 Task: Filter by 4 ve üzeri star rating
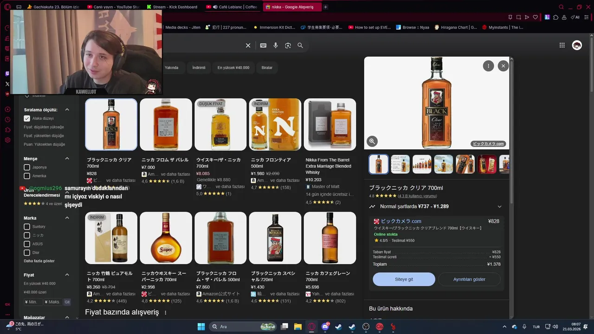coord(43,204)
